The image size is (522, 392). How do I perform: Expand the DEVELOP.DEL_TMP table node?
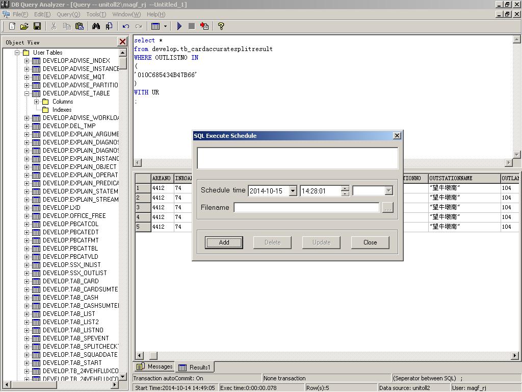(x=27, y=126)
